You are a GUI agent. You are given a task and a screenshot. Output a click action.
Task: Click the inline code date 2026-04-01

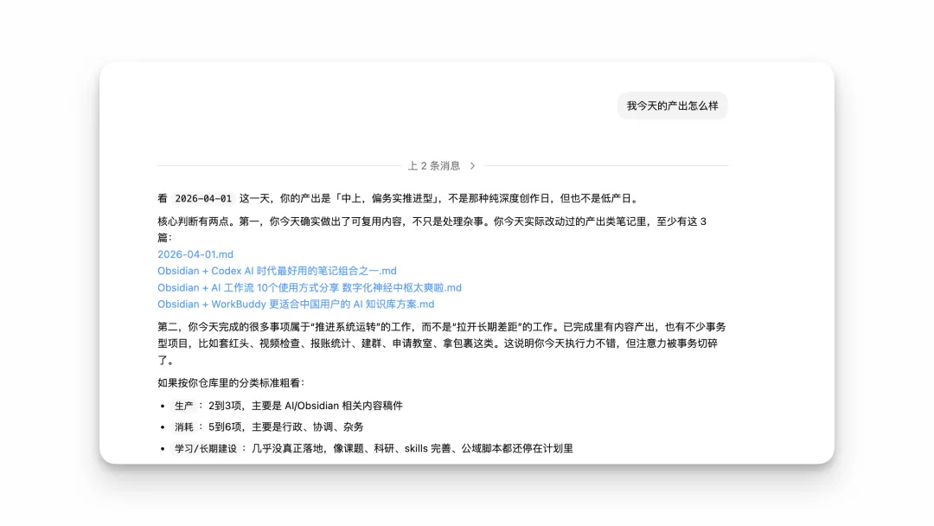pyautogui.click(x=203, y=198)
